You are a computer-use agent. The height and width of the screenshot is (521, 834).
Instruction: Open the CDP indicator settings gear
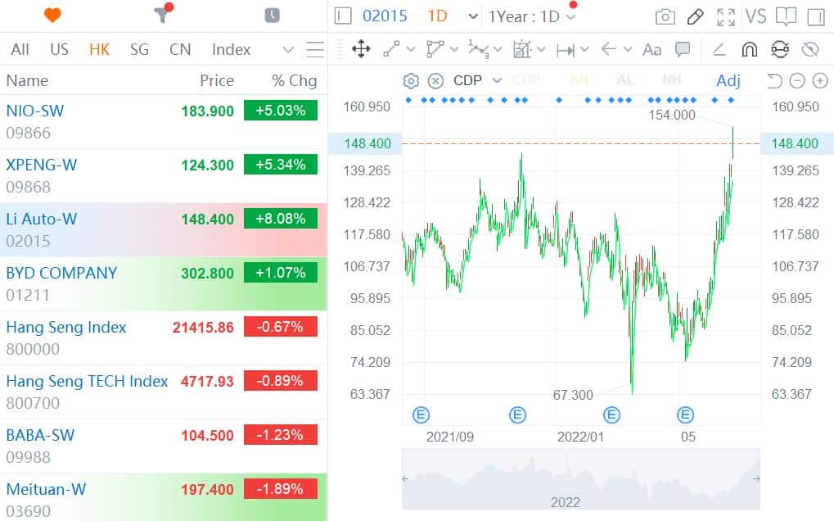coord(409,80)
